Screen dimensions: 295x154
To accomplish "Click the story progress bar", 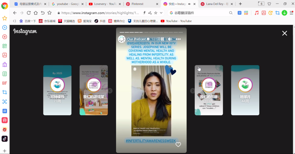I will 151,32.
